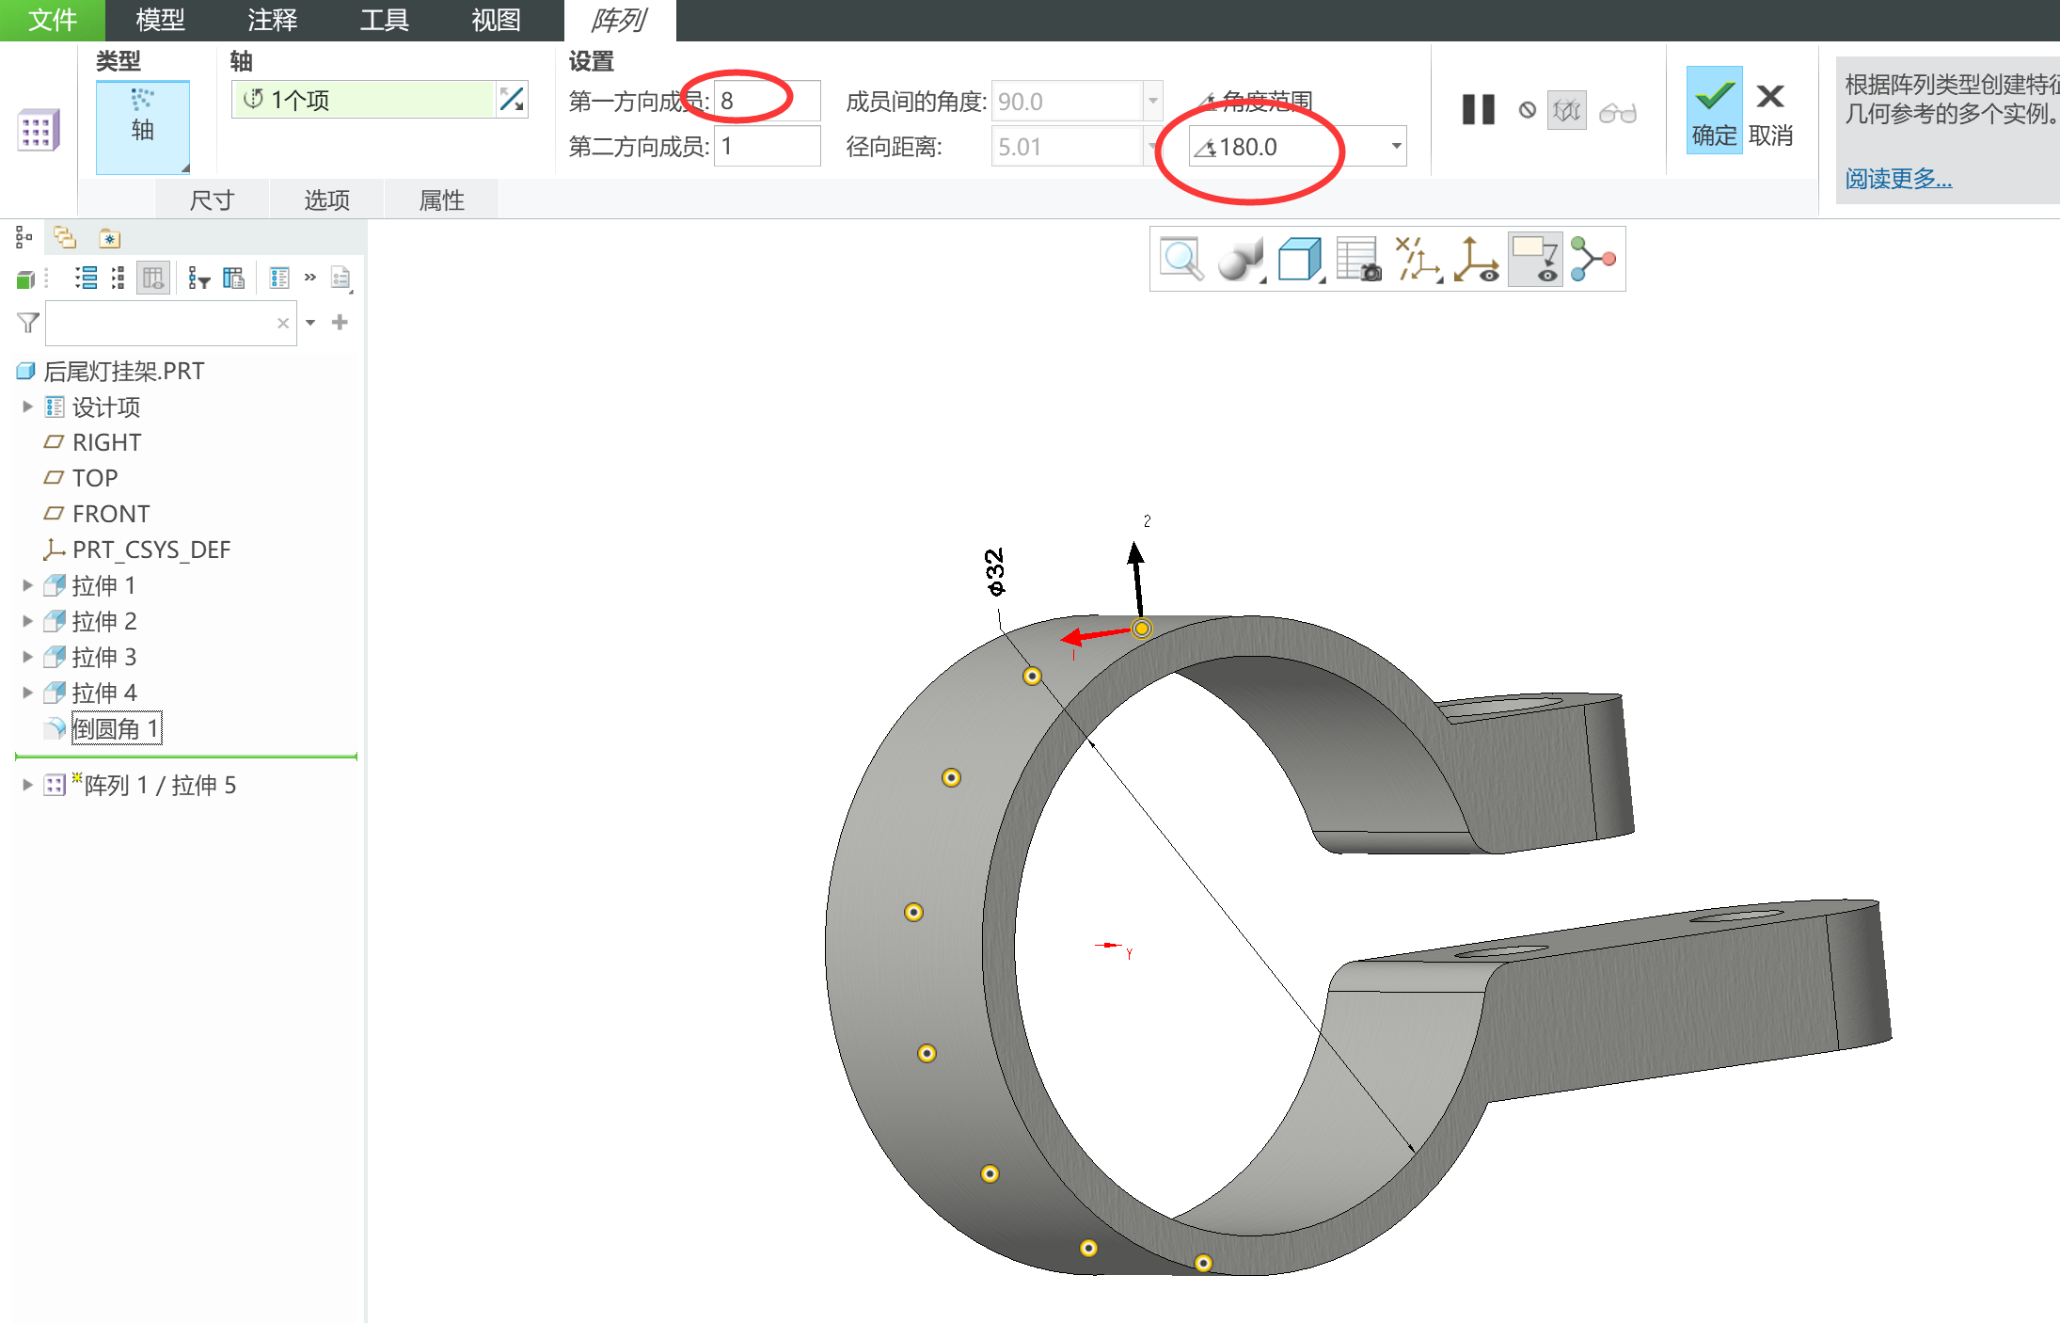2060x1323 pixels.
Task: Expand the 阵列 1 / 拉伸 5 node
Action: coord(27,785)
